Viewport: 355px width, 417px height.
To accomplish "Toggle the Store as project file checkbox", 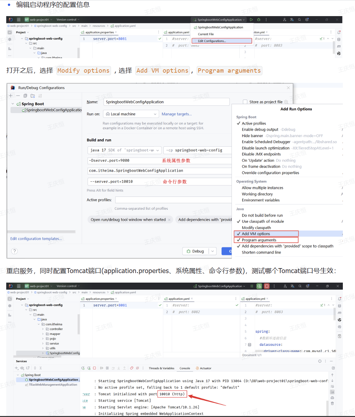I will click(x=245, y=102).
